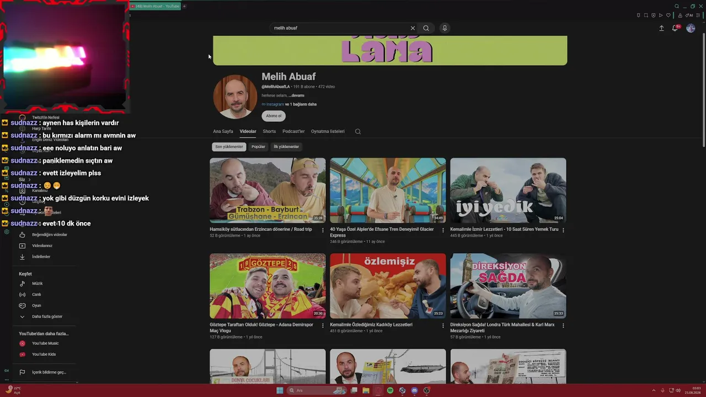Screen dimensions: 706x397
Task: Open more options for Göztepe Taraftarı Olduk video
Action: pyautogui.click(x=323, y=326)
